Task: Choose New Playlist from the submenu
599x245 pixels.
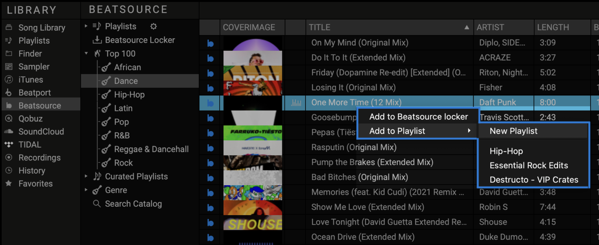Action: point(513,130)
